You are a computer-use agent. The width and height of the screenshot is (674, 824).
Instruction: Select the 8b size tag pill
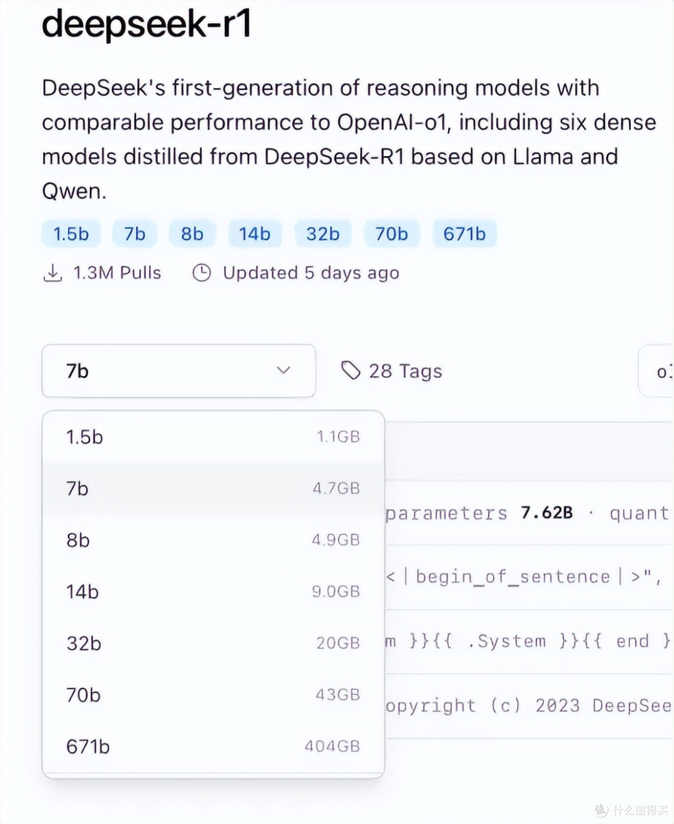coord(192,233)
